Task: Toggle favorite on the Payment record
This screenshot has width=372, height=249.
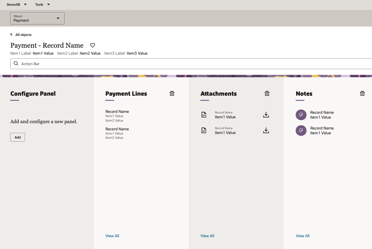Action: tap(92, 45)
